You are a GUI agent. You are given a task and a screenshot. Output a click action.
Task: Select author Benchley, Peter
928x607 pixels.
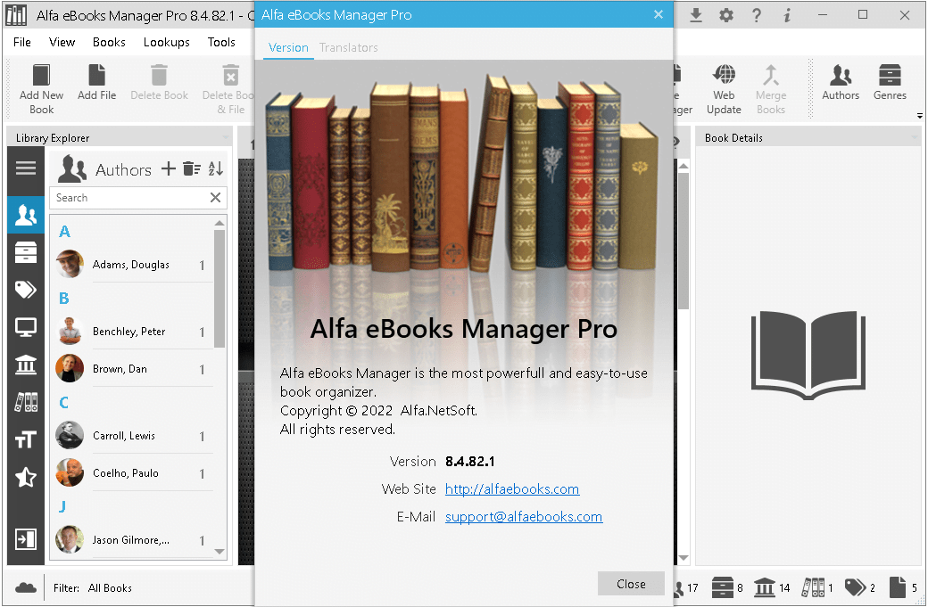point(134,331)
